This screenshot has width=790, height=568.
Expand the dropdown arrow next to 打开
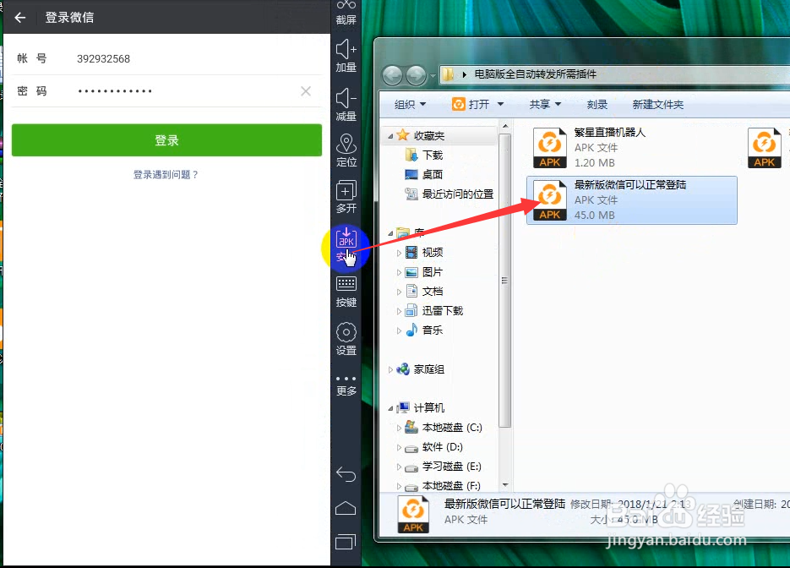[500, 104]
